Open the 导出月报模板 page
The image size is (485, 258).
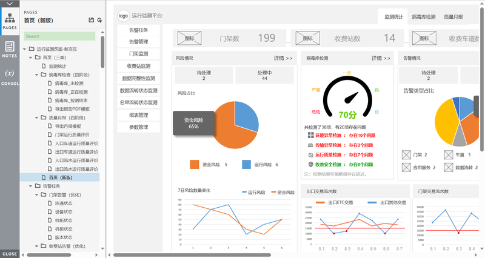coord(68,126)
